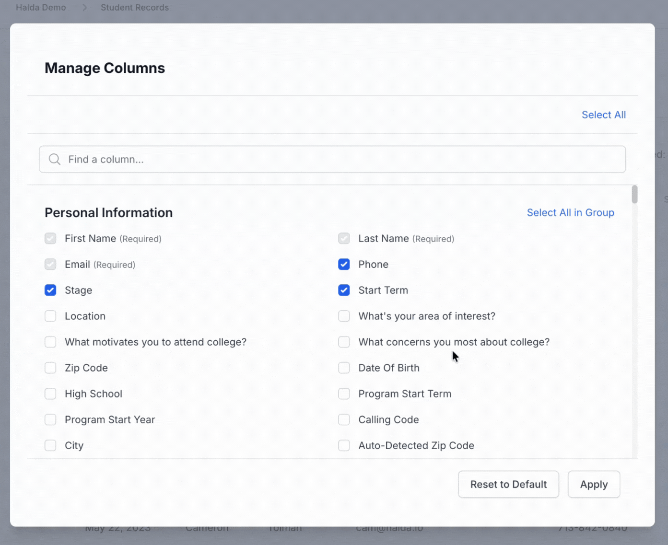The height and width of the screenshot is (545, 668).
Task: Select the Calling Code checkbox
Action: [344, 419]
